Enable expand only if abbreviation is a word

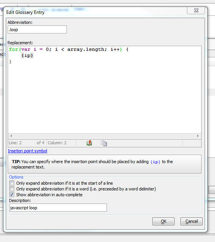point(12,189)
